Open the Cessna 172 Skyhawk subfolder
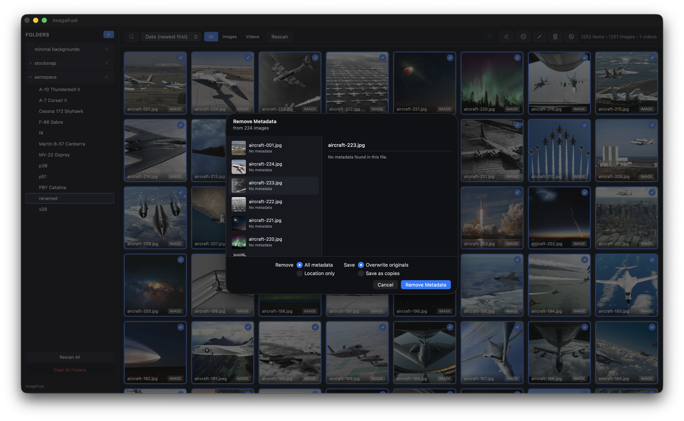 coord(69,111)
